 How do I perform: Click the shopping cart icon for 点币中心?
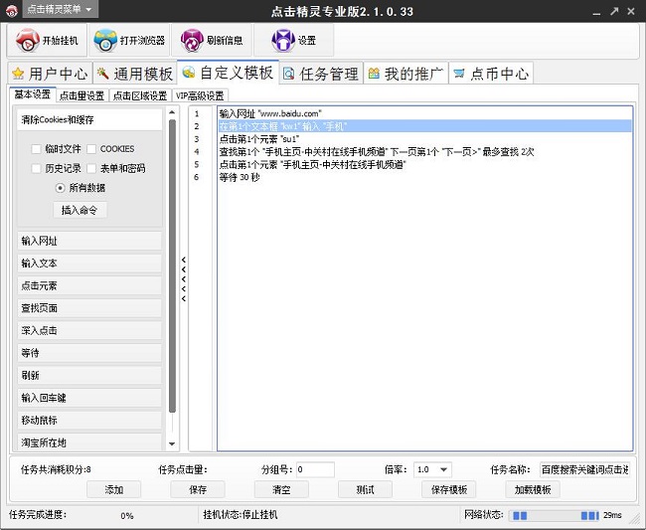pos(459,74)
